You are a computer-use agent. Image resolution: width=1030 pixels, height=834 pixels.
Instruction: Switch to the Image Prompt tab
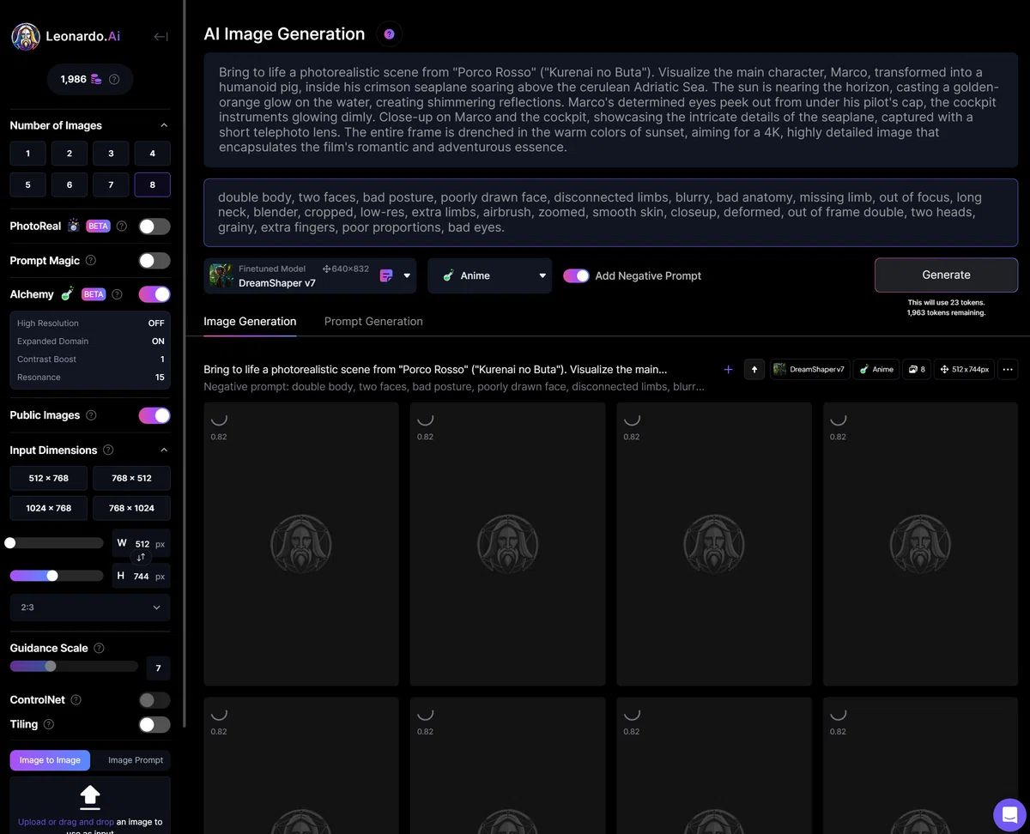click(136, 760)
